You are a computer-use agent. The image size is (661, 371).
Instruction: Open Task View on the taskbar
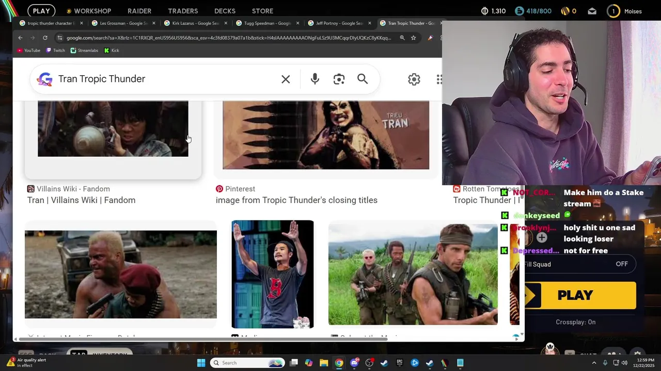coord(294,363)
